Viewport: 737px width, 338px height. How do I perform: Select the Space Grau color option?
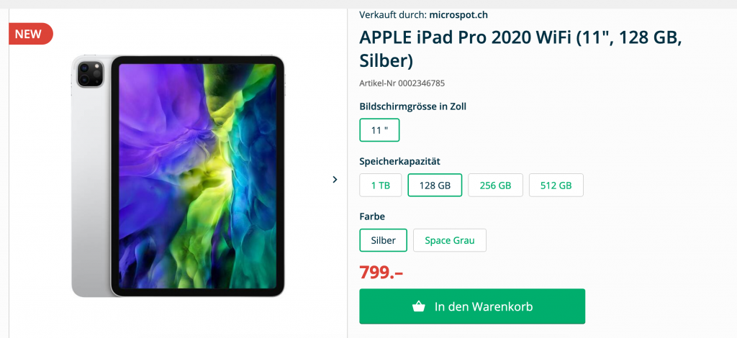450,240
